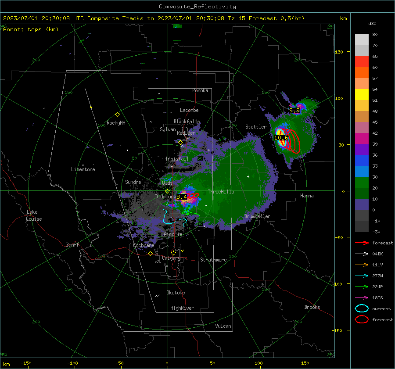Click the yellow radar-center diamond at Olds
This screenshot has width=395, height=369.
pos(167,191)
